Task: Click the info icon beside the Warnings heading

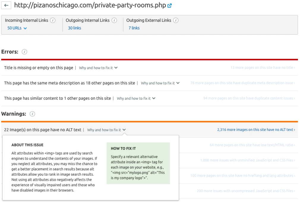Action: (33, 114)
